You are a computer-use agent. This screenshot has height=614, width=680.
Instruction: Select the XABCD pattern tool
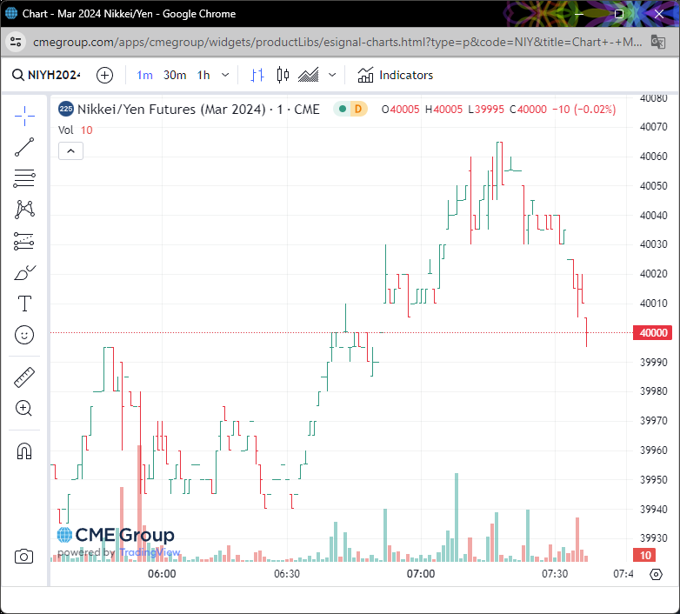[x=24, y=210]
